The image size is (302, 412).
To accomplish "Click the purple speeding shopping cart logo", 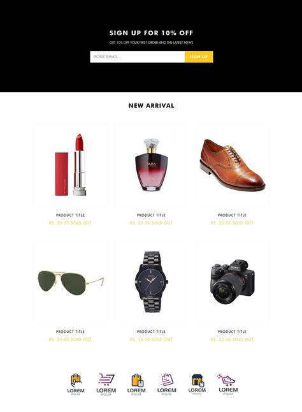I will tap(106, 385).
